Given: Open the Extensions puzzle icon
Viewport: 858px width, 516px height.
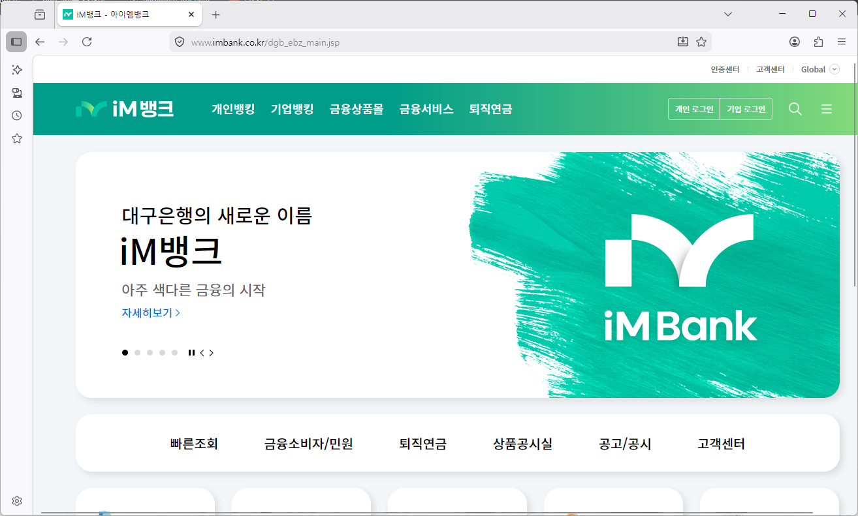Looking at the screenshot, I should pyautogui.click(x=818, y=42).
